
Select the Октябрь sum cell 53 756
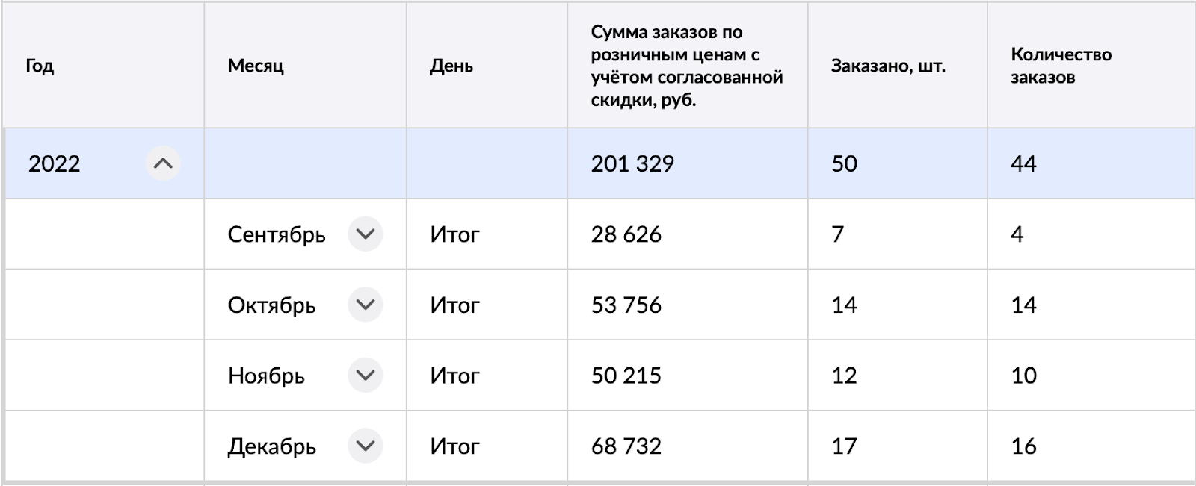(x=626, y=305)
